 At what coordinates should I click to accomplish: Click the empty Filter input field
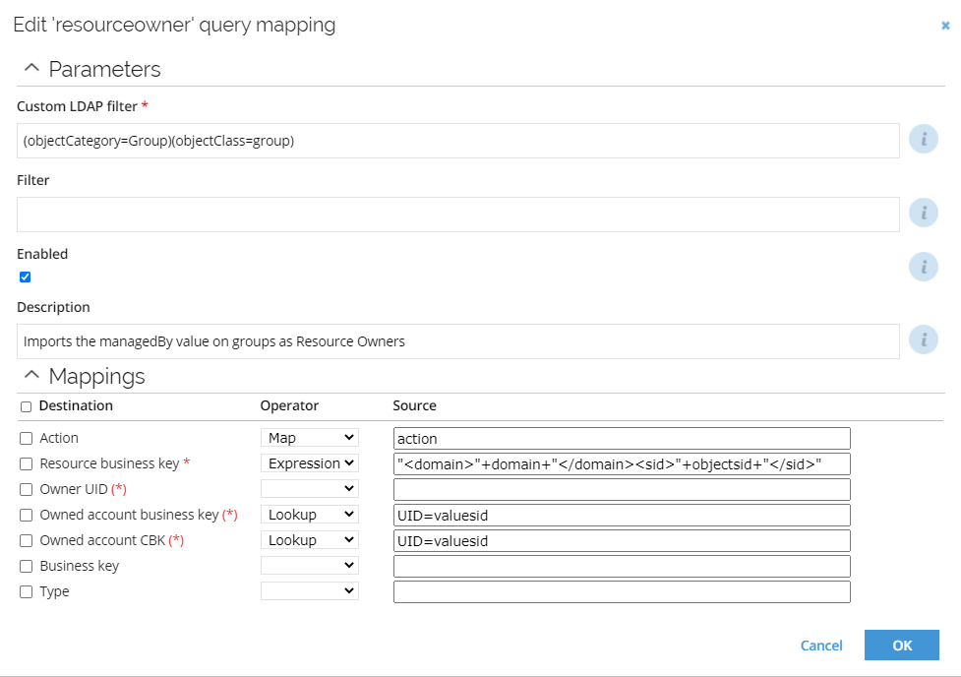(457, 215)
